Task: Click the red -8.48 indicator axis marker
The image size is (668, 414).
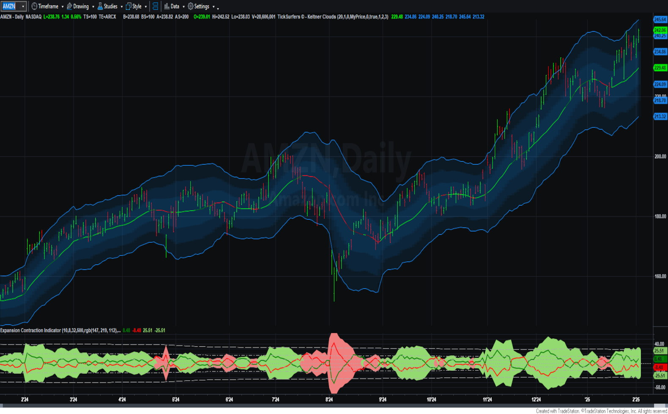Action: click(x=660, y=367)
